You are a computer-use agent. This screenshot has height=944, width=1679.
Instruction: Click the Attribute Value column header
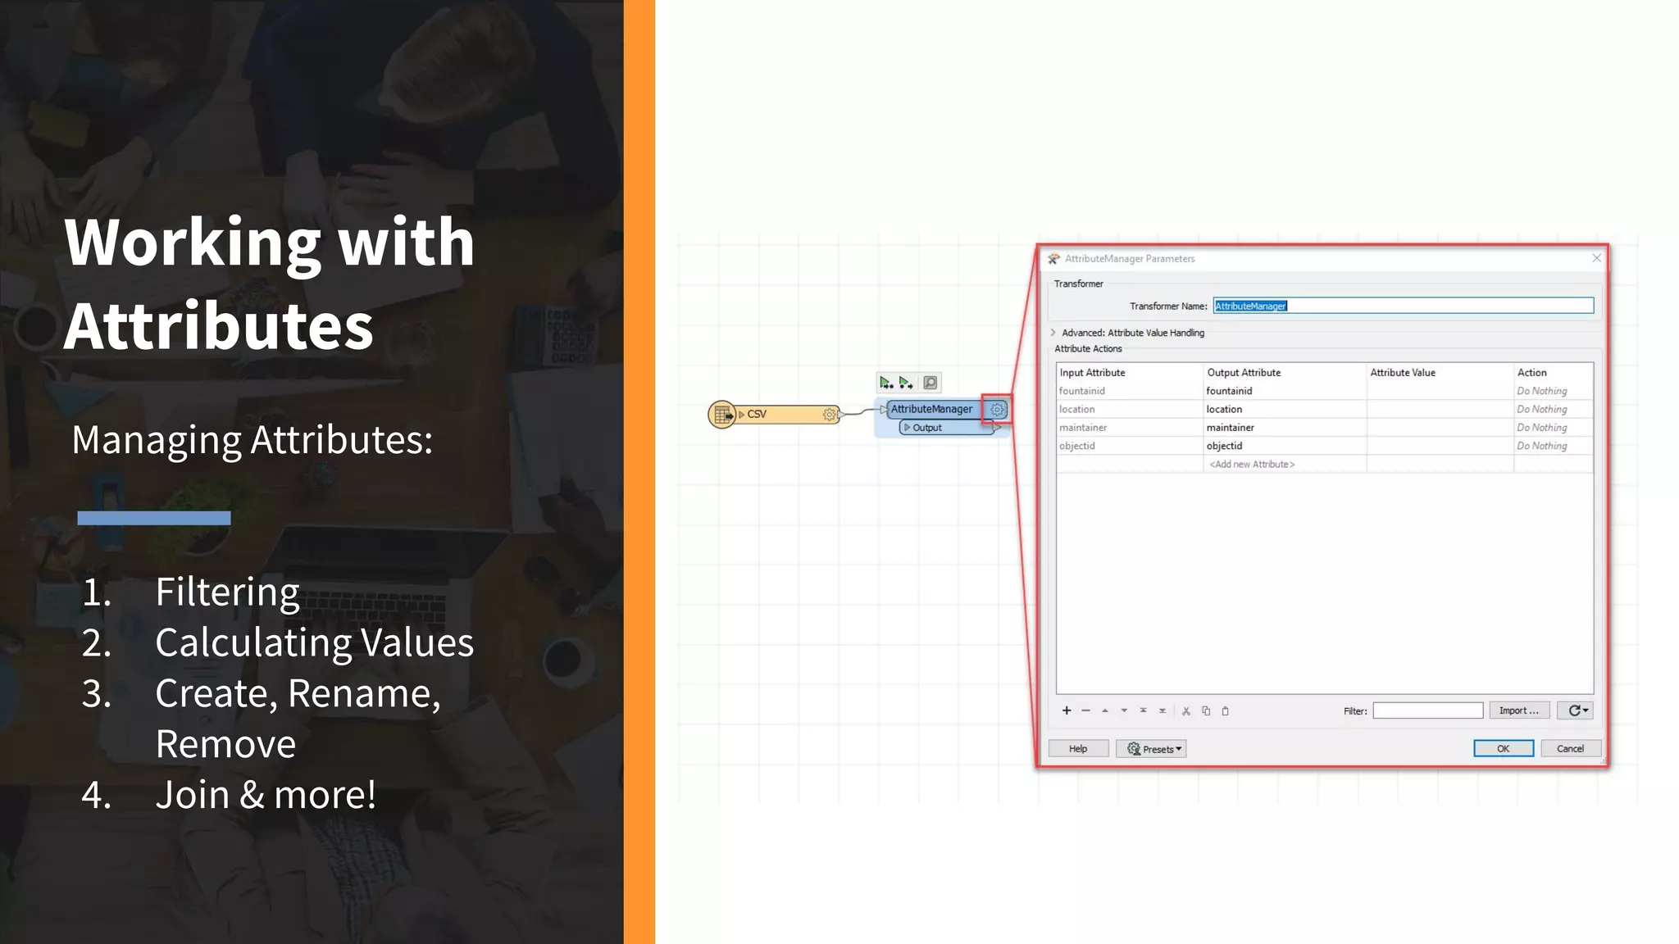[x=1440, y=372]
